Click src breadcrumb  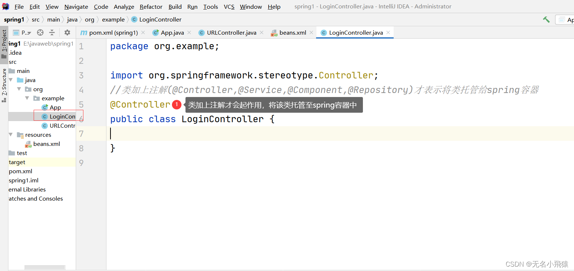35,19
